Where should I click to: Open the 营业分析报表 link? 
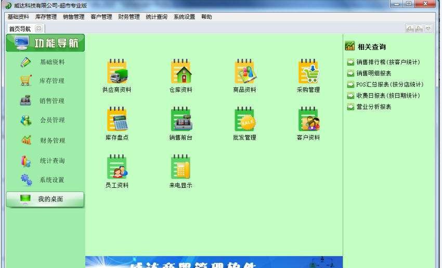click(x=373, y=107)
